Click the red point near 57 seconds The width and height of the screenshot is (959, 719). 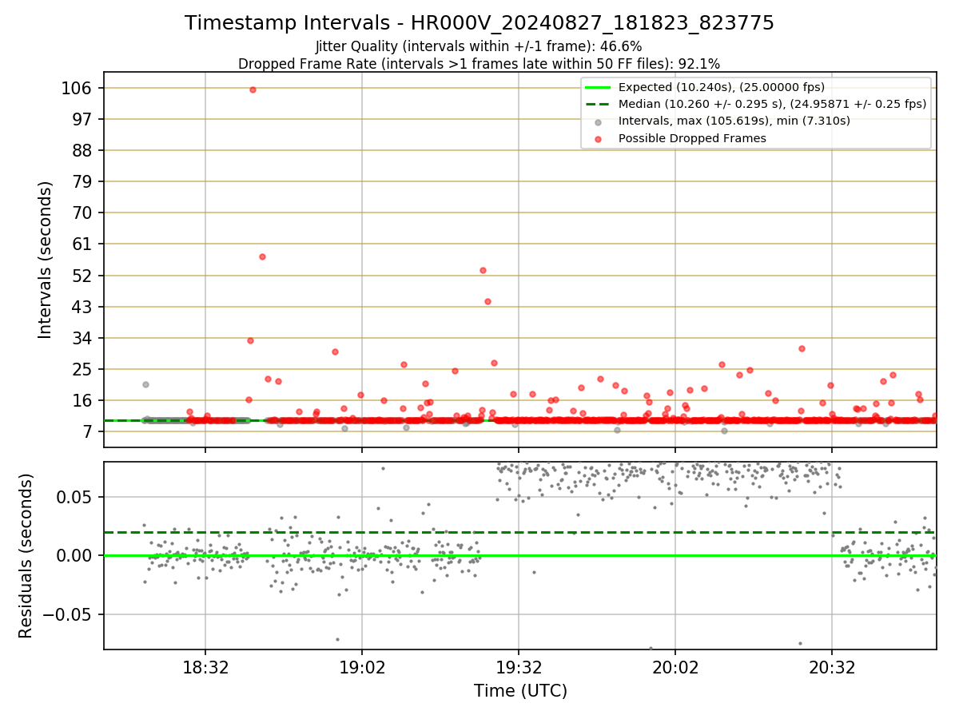tap(262, 256)
